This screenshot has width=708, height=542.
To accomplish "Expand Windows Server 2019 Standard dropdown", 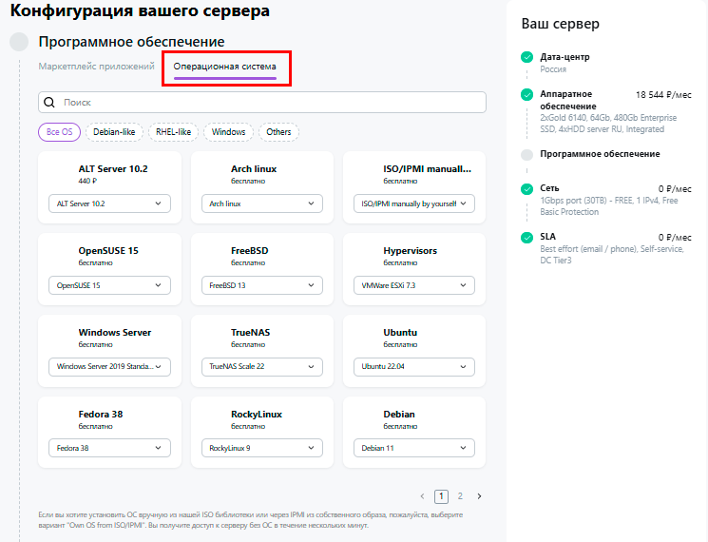I will 109,367.
